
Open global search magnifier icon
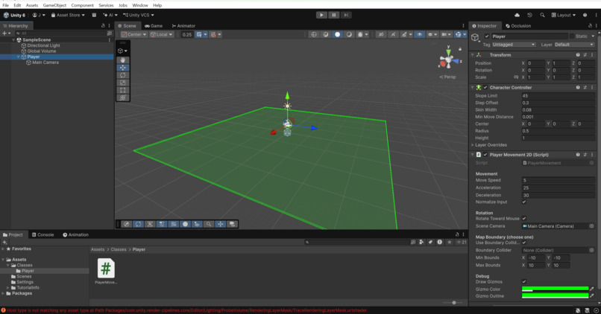[542, 15]
